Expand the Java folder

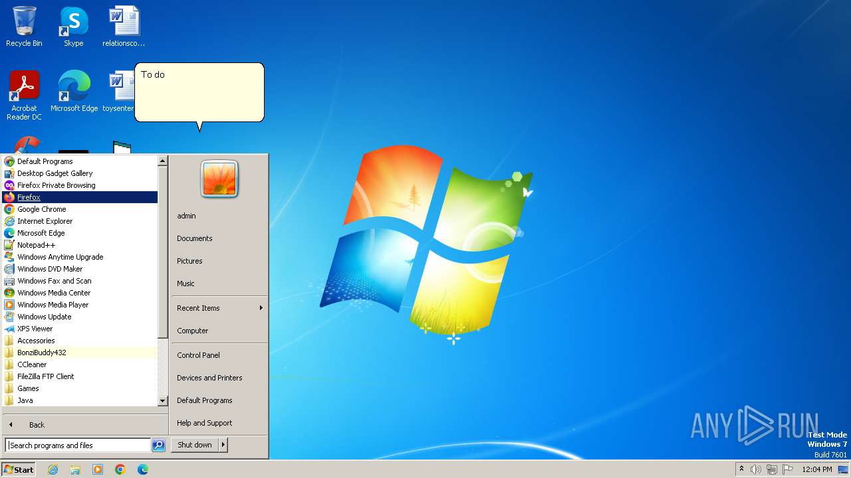point(80,400)
